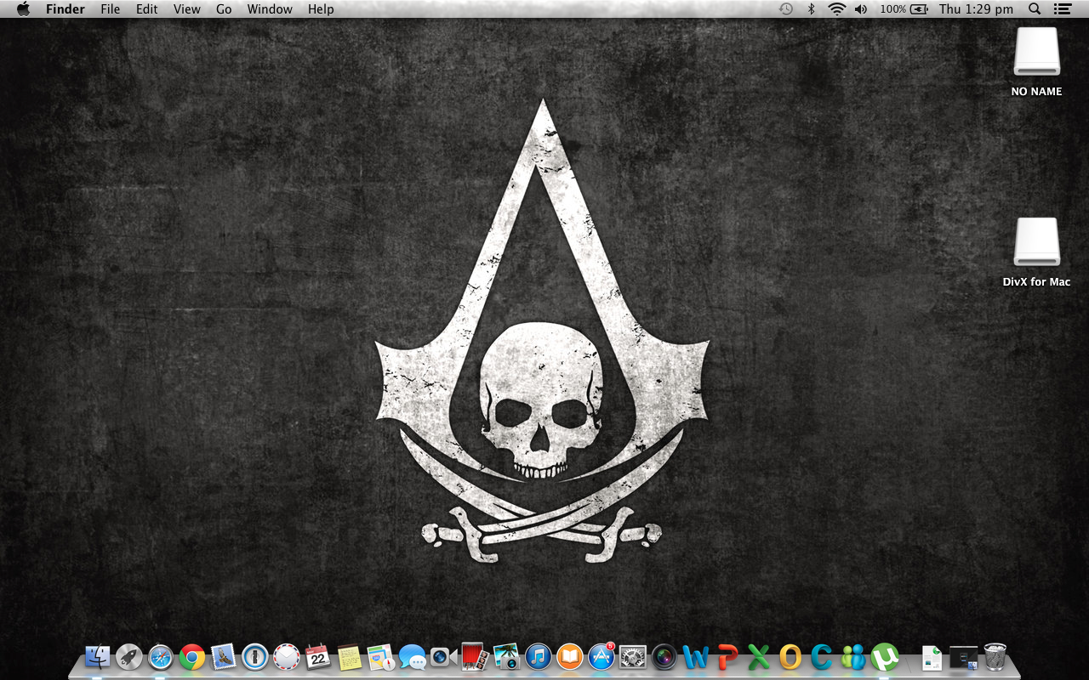Open App Store icon with badge
The height and width of the screenshot is (680, 1089).
click(602, 656)
